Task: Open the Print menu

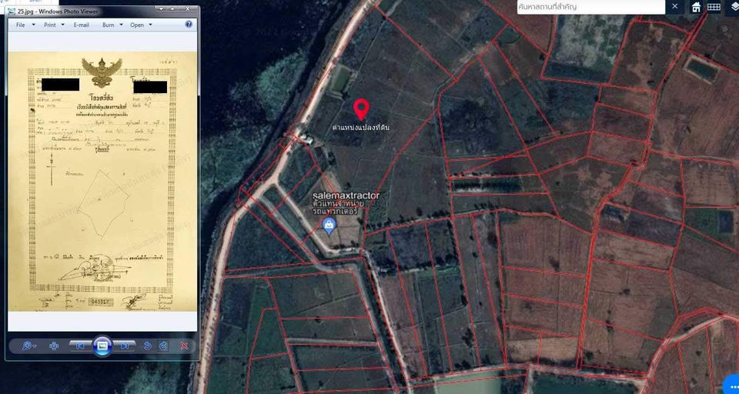Action: [49, 25]
